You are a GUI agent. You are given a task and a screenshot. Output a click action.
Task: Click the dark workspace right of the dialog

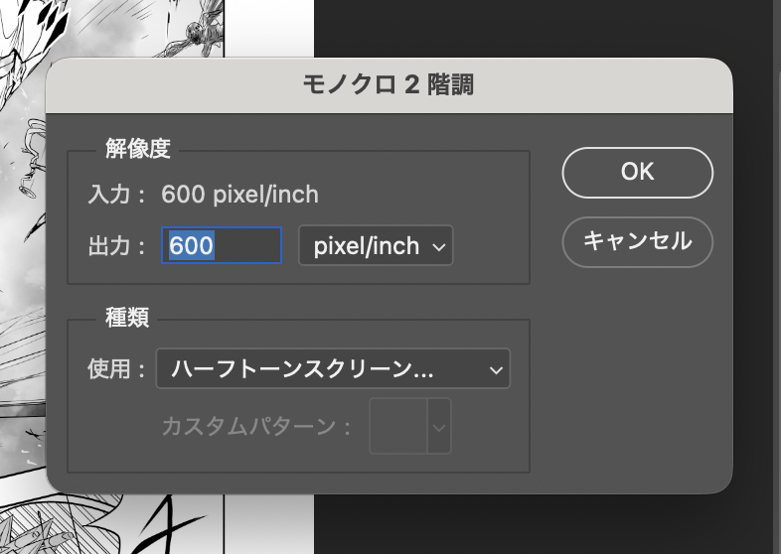tap(757, 298)
